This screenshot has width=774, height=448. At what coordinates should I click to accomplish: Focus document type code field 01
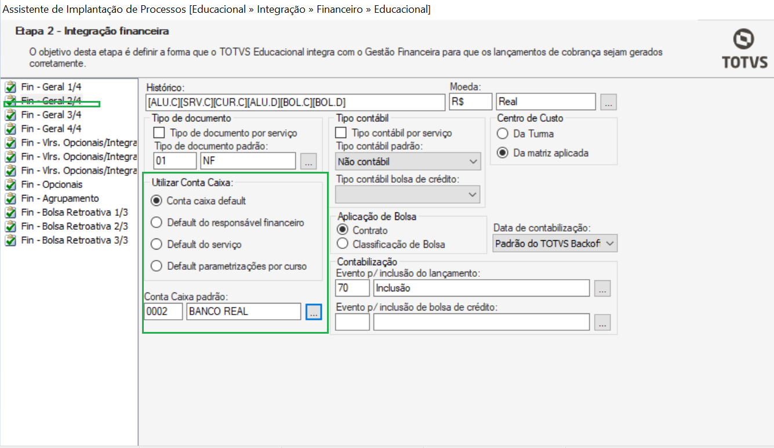tap(175, 161)
